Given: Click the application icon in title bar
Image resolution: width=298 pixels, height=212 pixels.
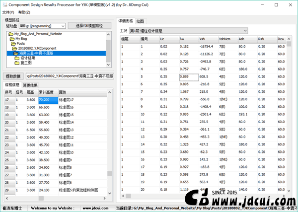Looking at the screenshot, I should point(5,5).
